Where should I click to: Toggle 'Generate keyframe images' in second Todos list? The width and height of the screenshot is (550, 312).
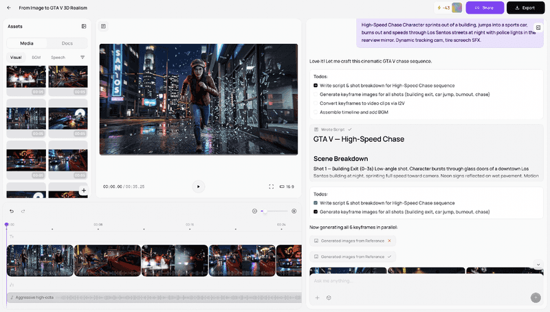316,212
